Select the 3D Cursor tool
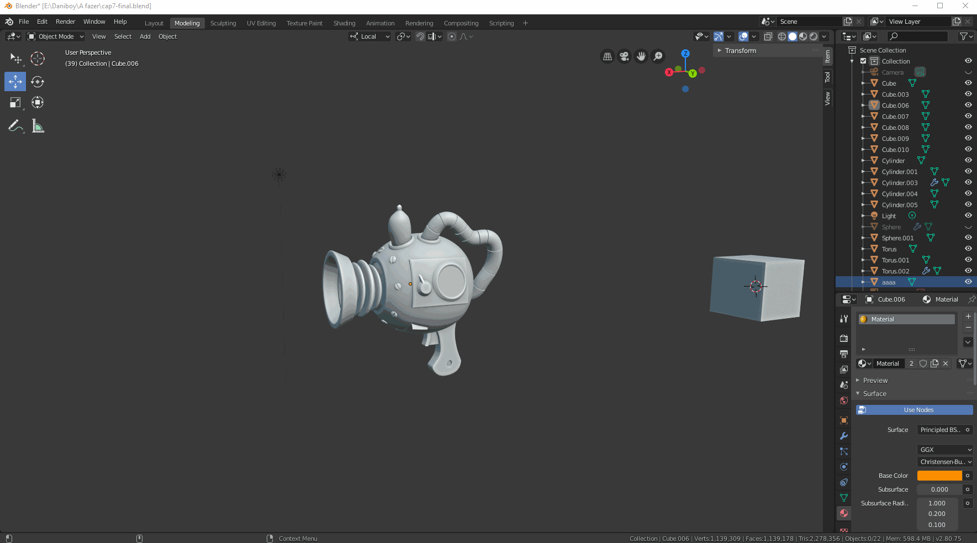This screenshot has width=977, height=543. coord(38,59)
